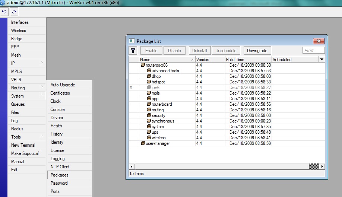Screen dimensions: 342x197
Task: Click the wireless package icon
Action: (x=149, y=137)
